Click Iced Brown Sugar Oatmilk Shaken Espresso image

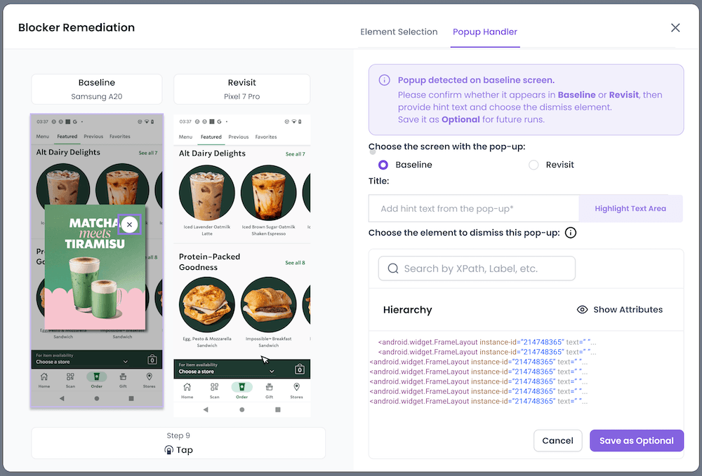[269, 193]
